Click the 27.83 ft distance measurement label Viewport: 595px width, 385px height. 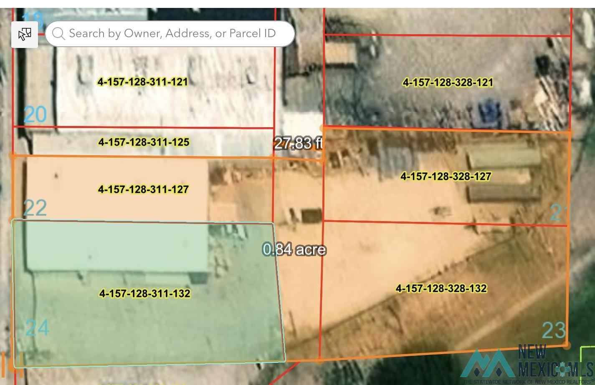coord(298,143)
